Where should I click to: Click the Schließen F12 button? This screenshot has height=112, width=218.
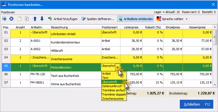tap(197, 104)
